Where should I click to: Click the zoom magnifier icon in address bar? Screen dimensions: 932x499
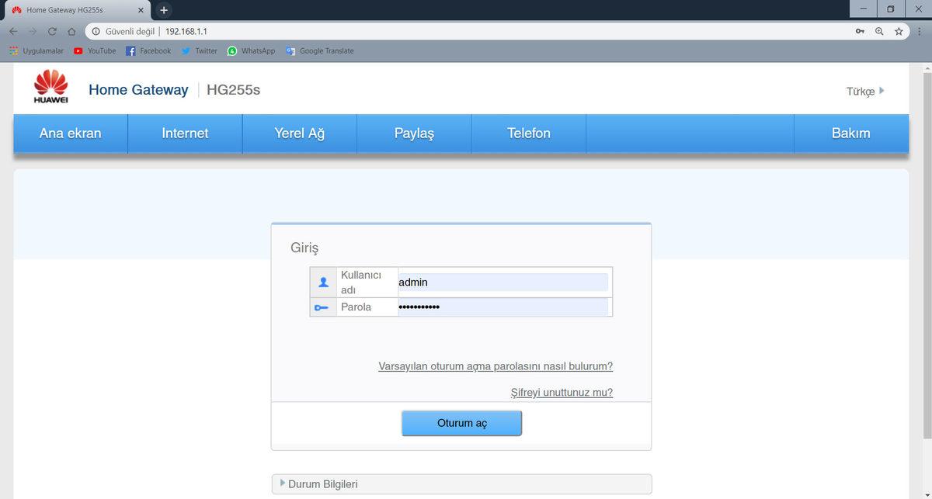(879, 32)
